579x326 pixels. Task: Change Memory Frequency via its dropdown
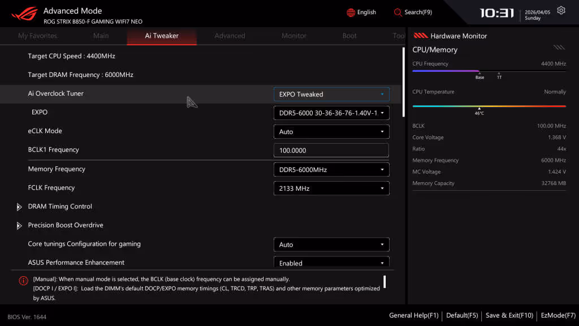point(331,169)
